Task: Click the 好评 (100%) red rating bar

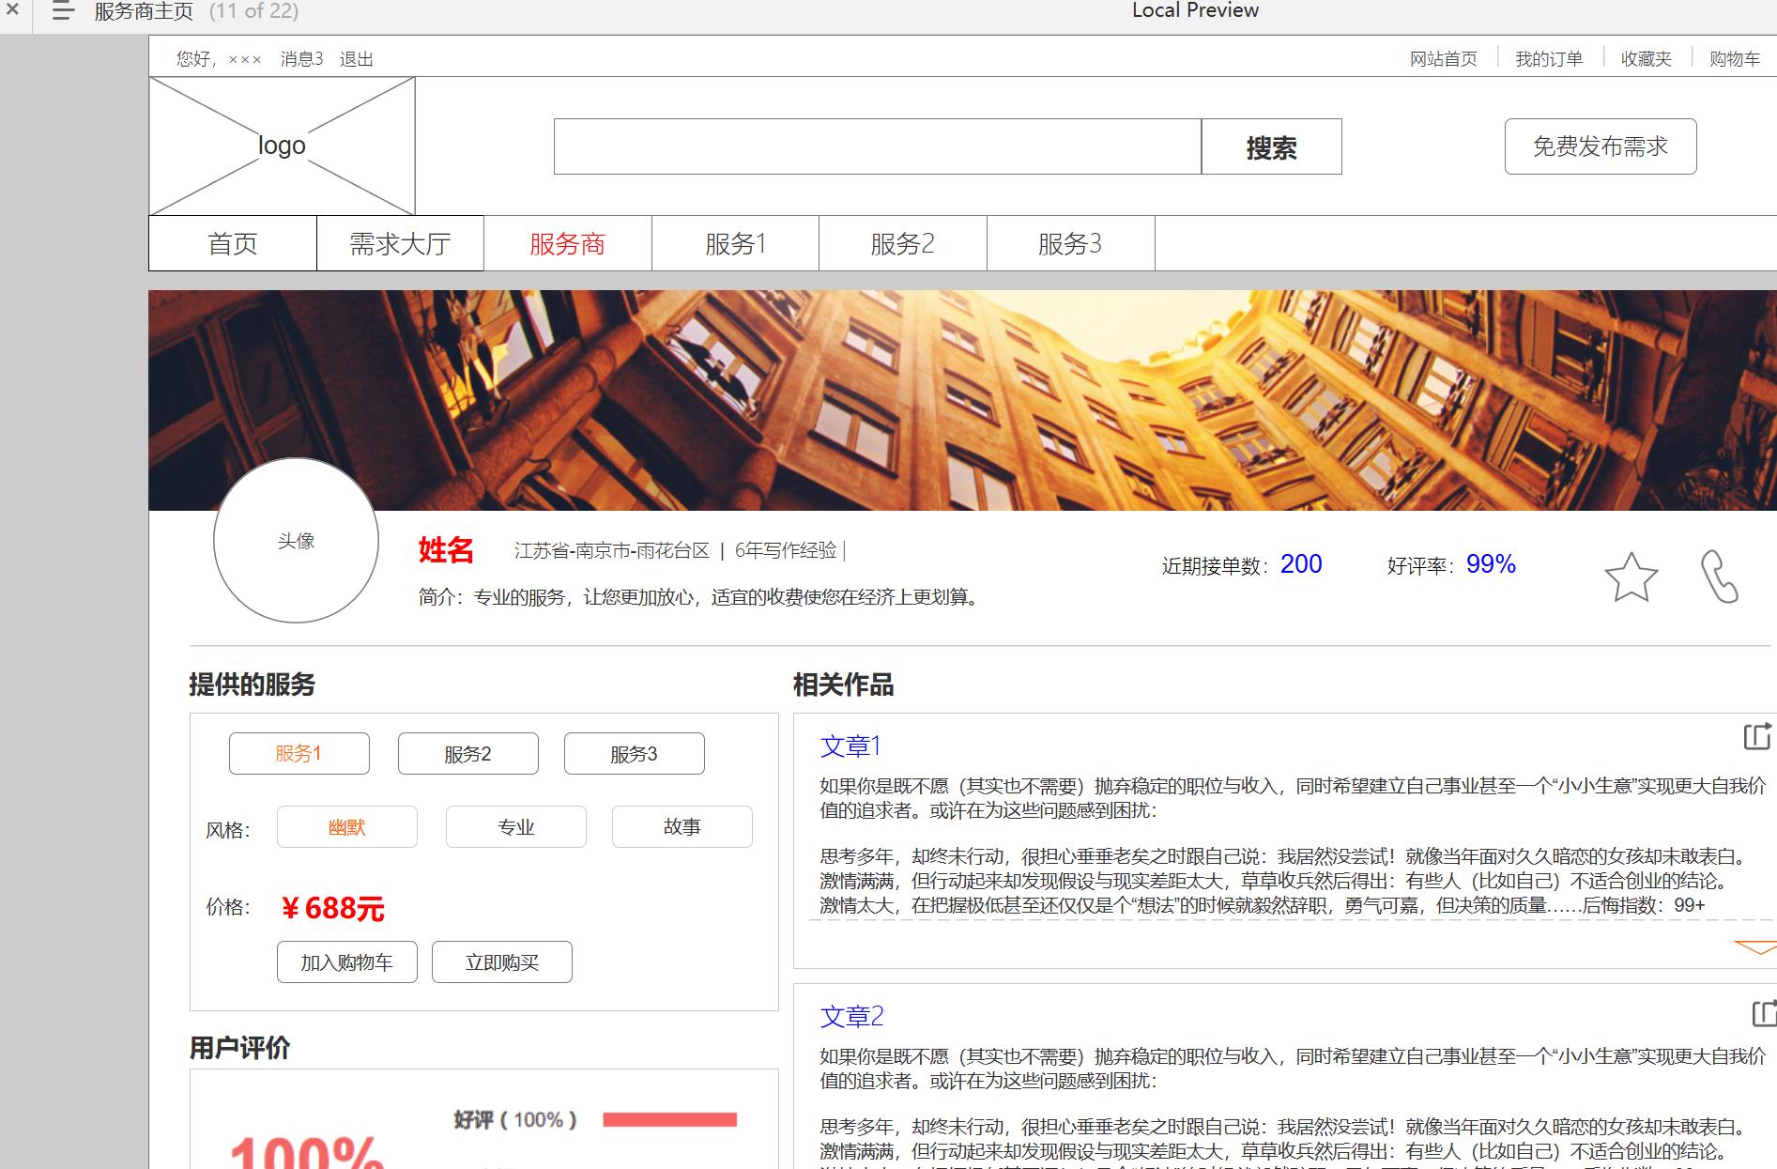Action: [670, 1119]
